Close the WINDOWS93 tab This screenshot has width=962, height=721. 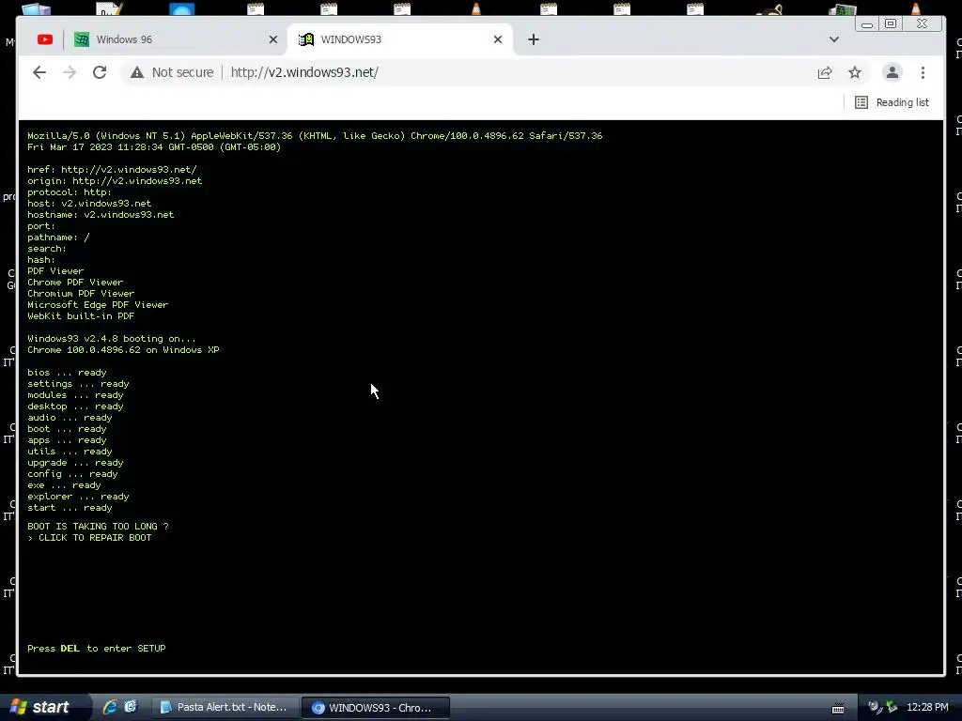[498, 39]
